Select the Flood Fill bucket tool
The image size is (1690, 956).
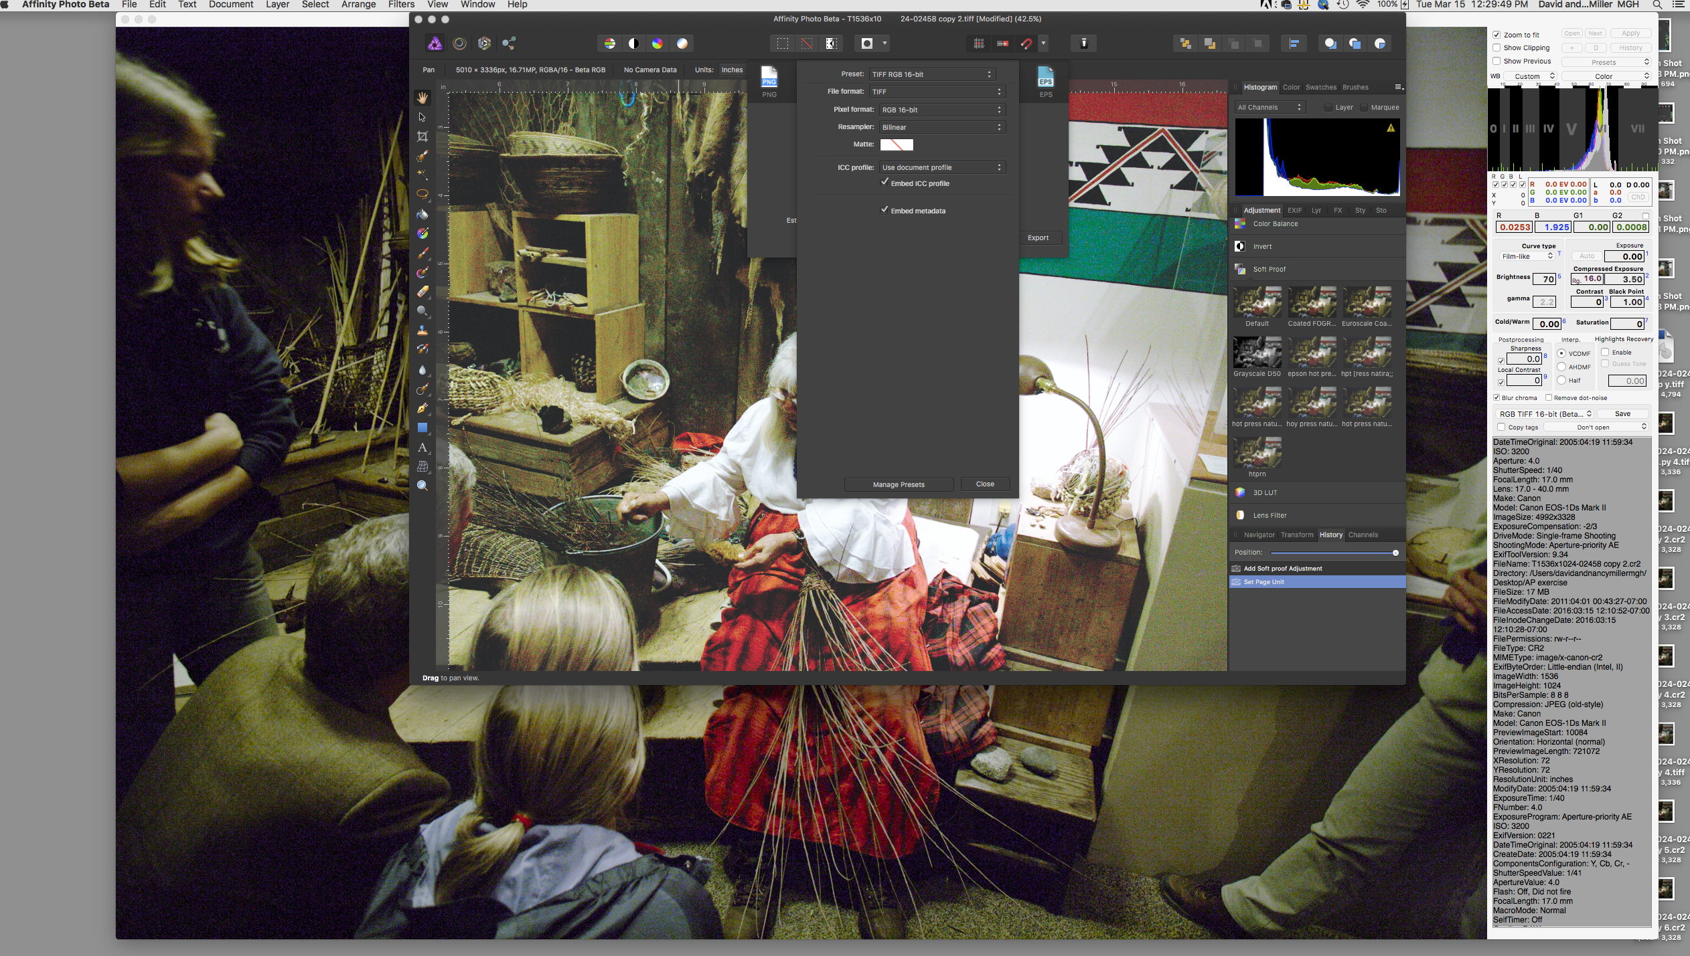(x=422, y=214)
